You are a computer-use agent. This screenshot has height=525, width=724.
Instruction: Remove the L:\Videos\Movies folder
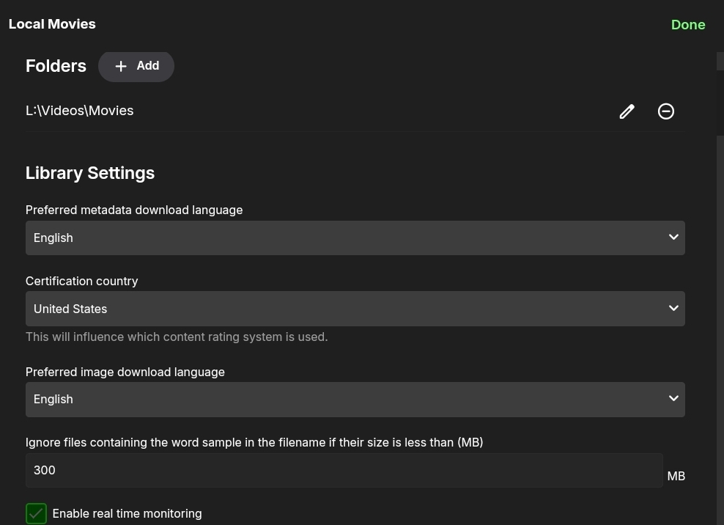pyautogui.click(x=665, y=111)
